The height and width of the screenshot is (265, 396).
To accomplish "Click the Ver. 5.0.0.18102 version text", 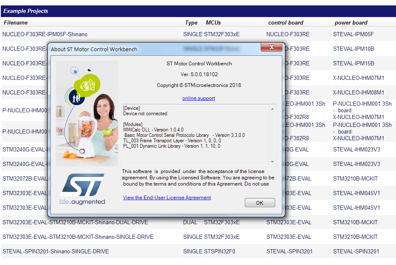I will [x=199, y=74].
